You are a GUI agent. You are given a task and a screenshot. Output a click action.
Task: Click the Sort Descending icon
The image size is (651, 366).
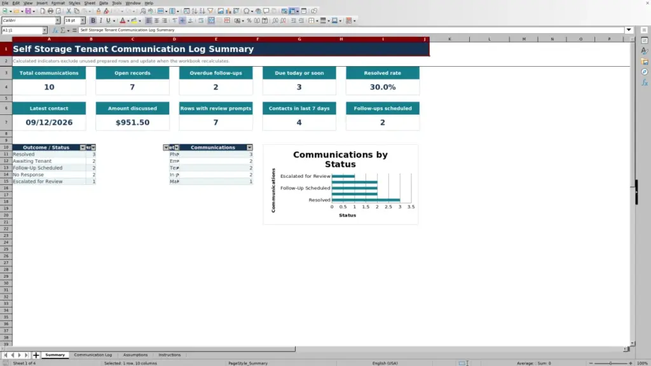(203, 11)
